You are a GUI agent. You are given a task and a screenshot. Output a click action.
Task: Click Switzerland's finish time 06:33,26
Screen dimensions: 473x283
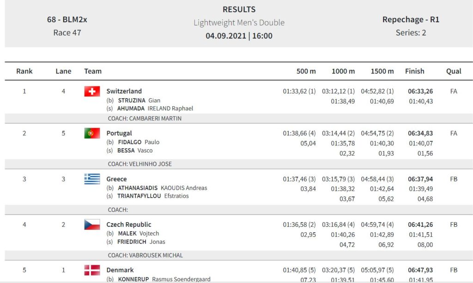tap(420, 91)
